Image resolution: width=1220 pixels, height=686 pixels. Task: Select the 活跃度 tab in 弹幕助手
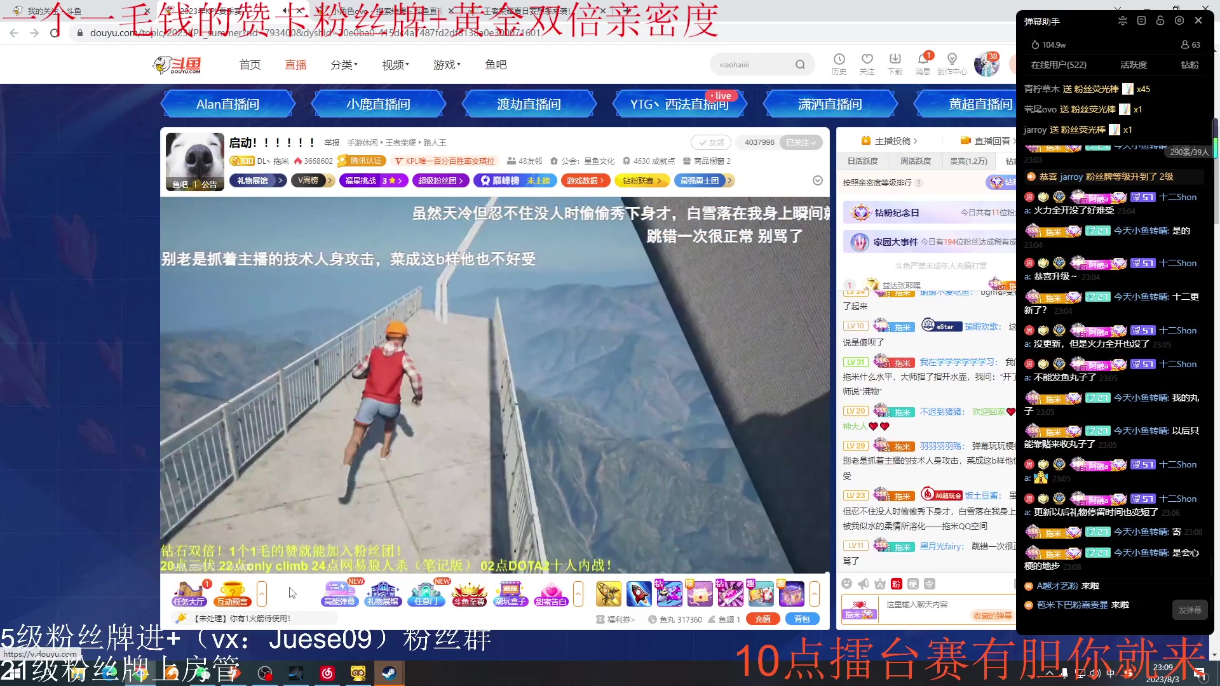[x=1133, y=65]
